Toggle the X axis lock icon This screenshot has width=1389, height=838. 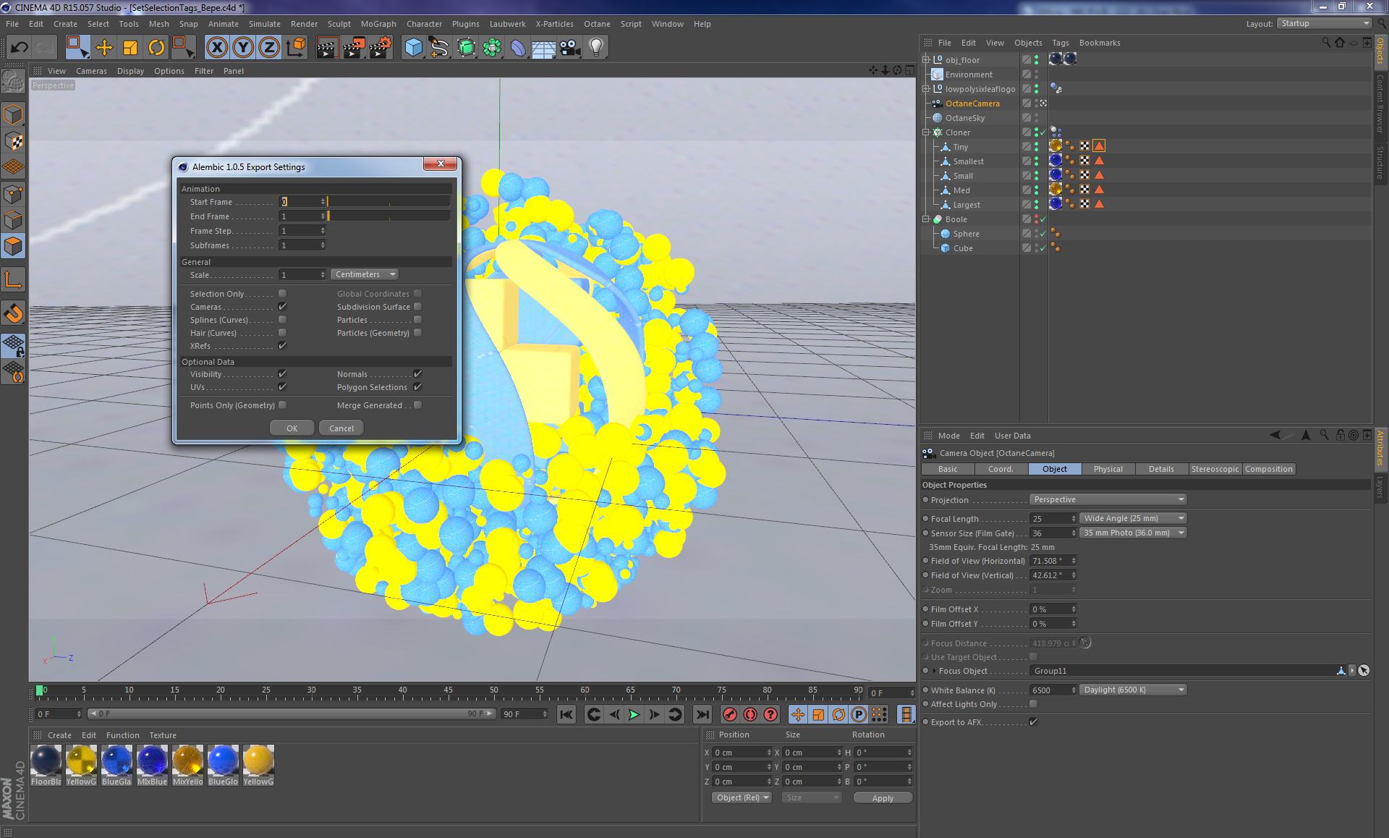click(216, 48)
